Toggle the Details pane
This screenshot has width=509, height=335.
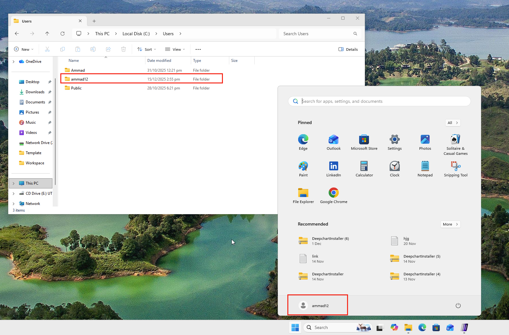click(348, 49)
